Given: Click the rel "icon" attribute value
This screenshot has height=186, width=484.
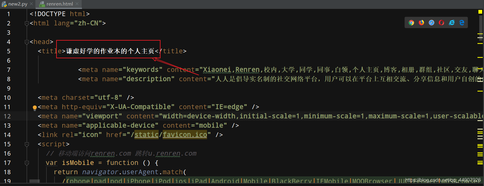Looking at the screenshot, I should 90,135.
